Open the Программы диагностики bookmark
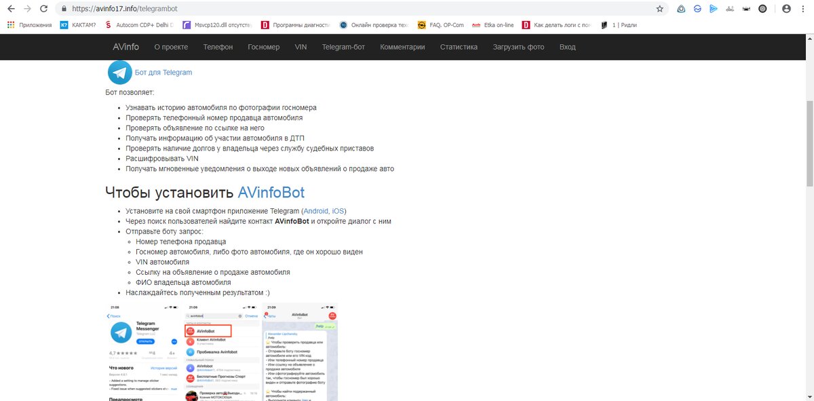 click(x=296, y=25)
